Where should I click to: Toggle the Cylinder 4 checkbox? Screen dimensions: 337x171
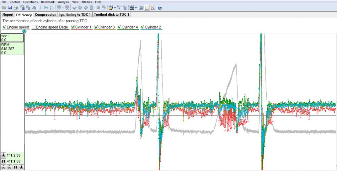[x=120, y=27]
